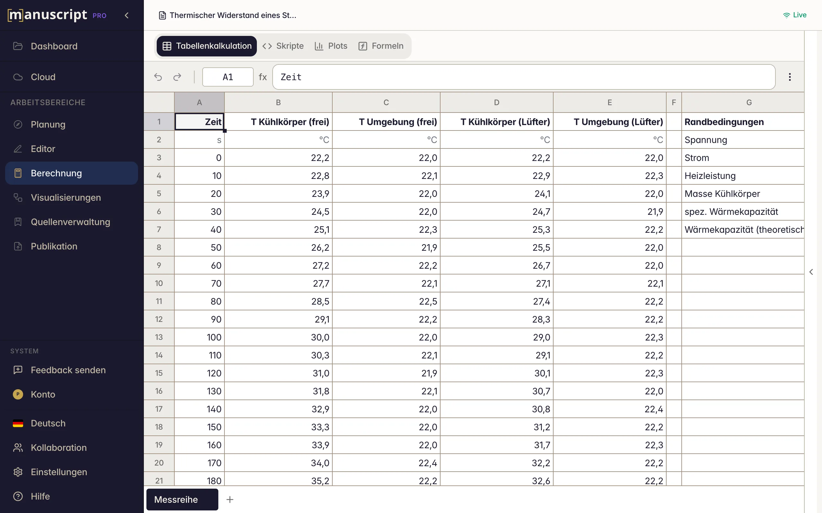The height and width of the screenshot is (513, 822).
Task: Change language via Deutsch flag
Action: point(72,423)
